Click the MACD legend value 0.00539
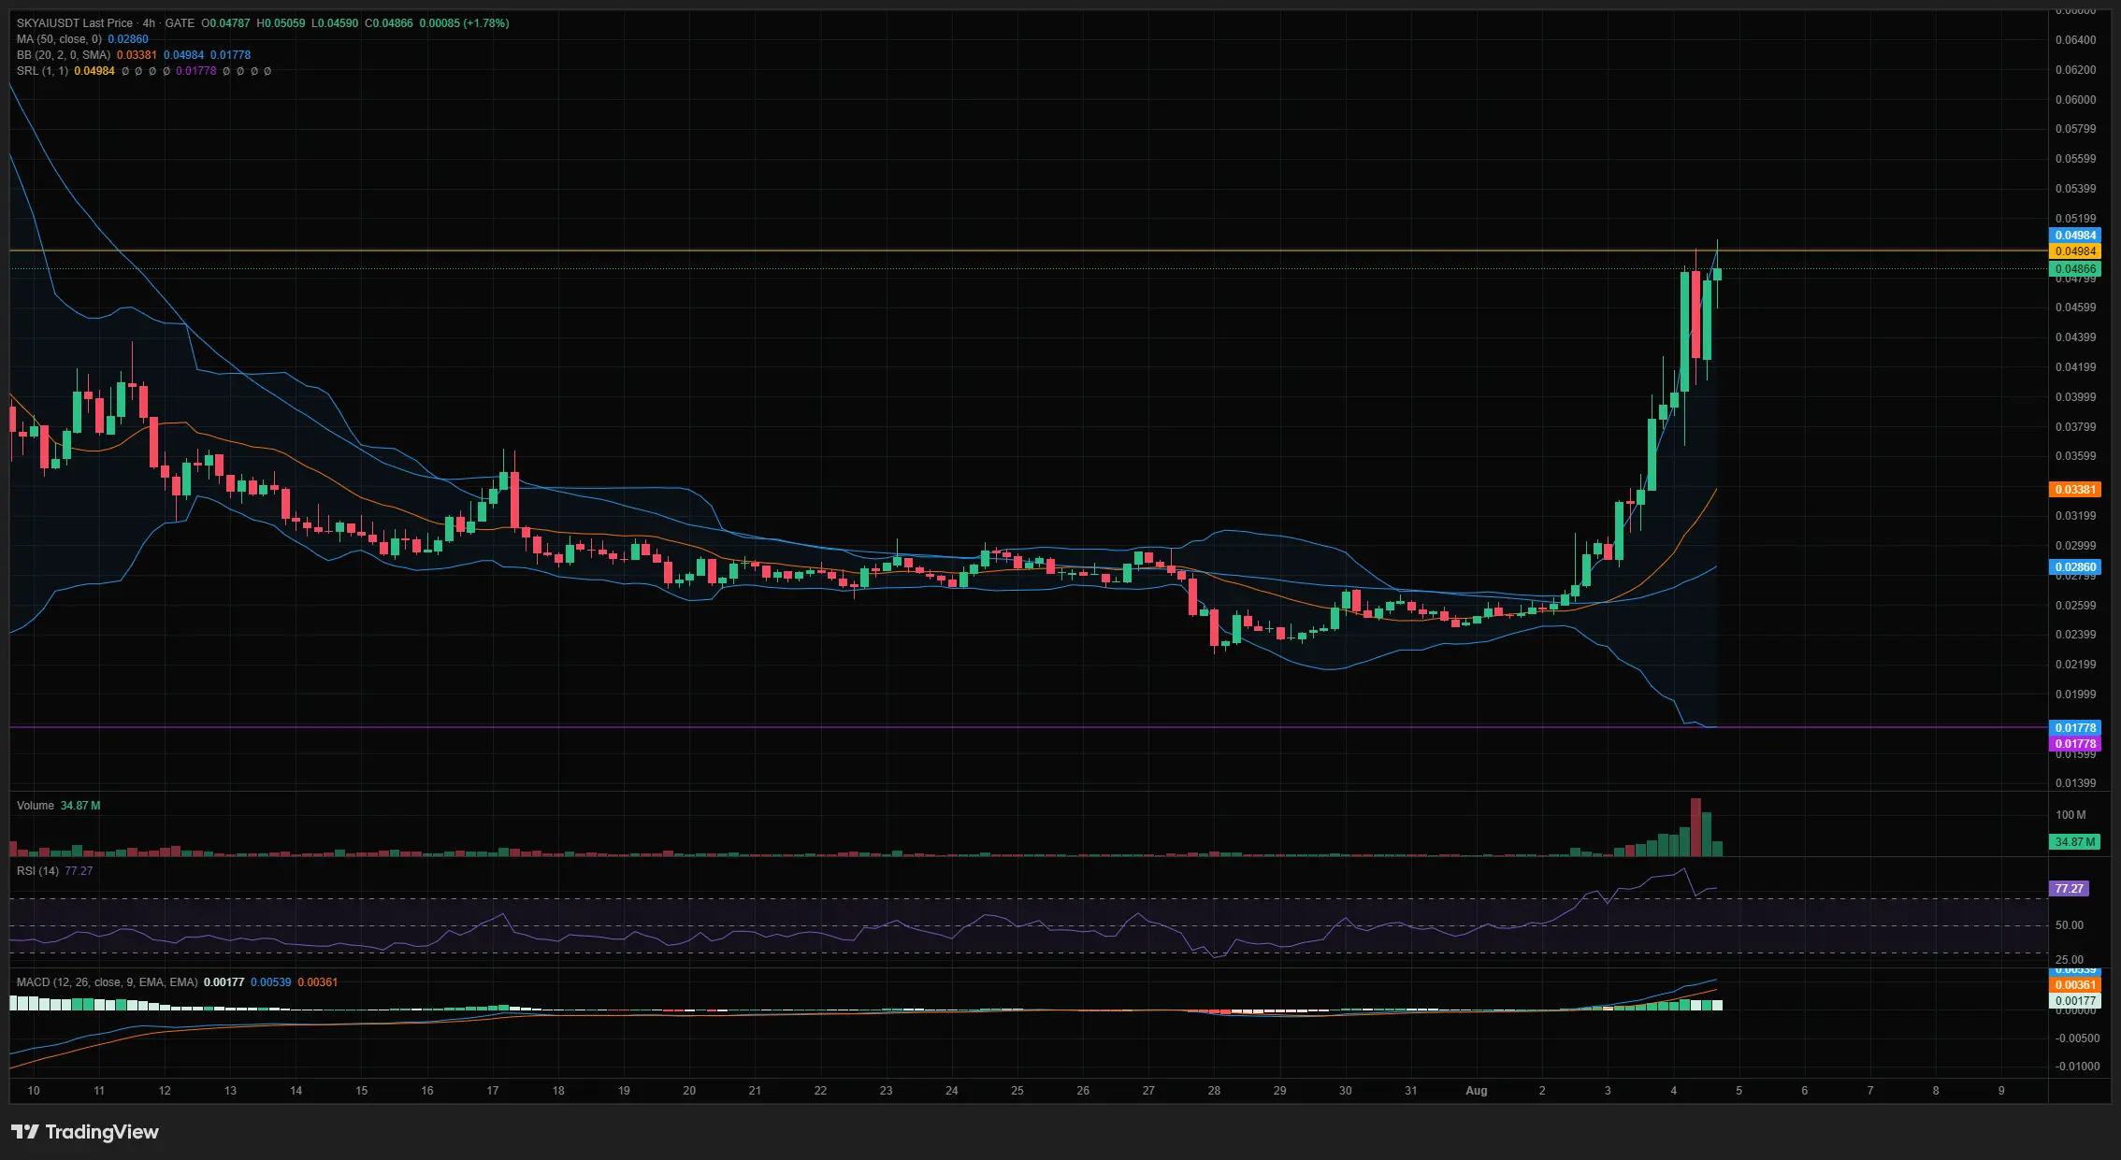 (271, 982)
